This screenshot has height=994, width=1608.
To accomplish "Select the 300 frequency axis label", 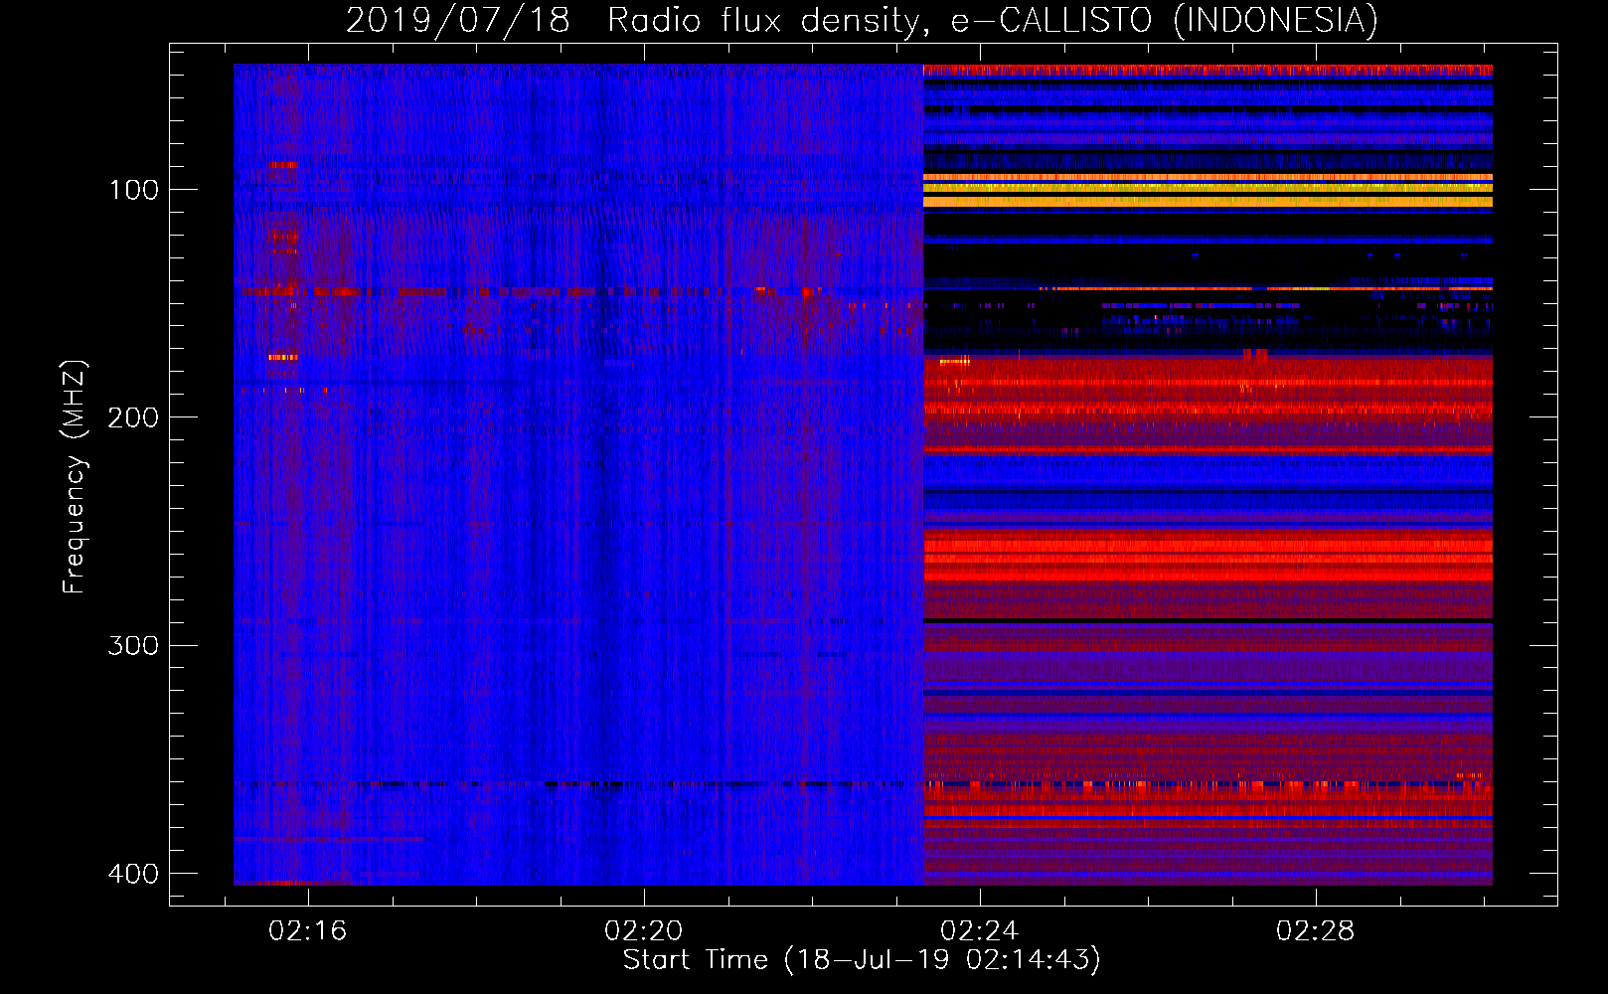I will pyautogui.click(x=133, y=646).
